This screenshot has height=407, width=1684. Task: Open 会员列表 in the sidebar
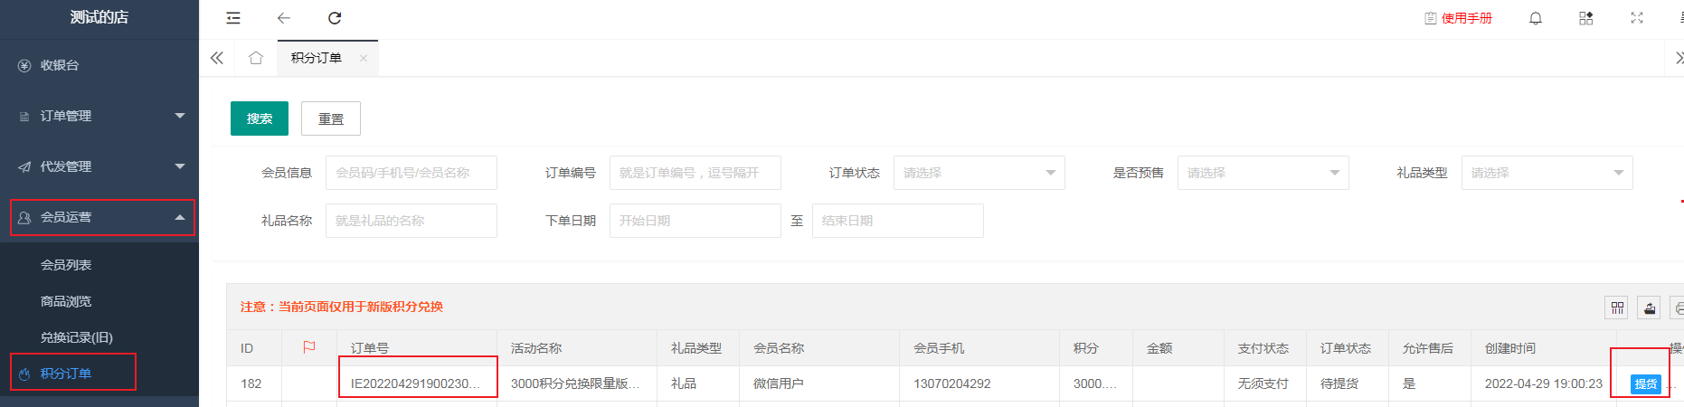point(66,265)
